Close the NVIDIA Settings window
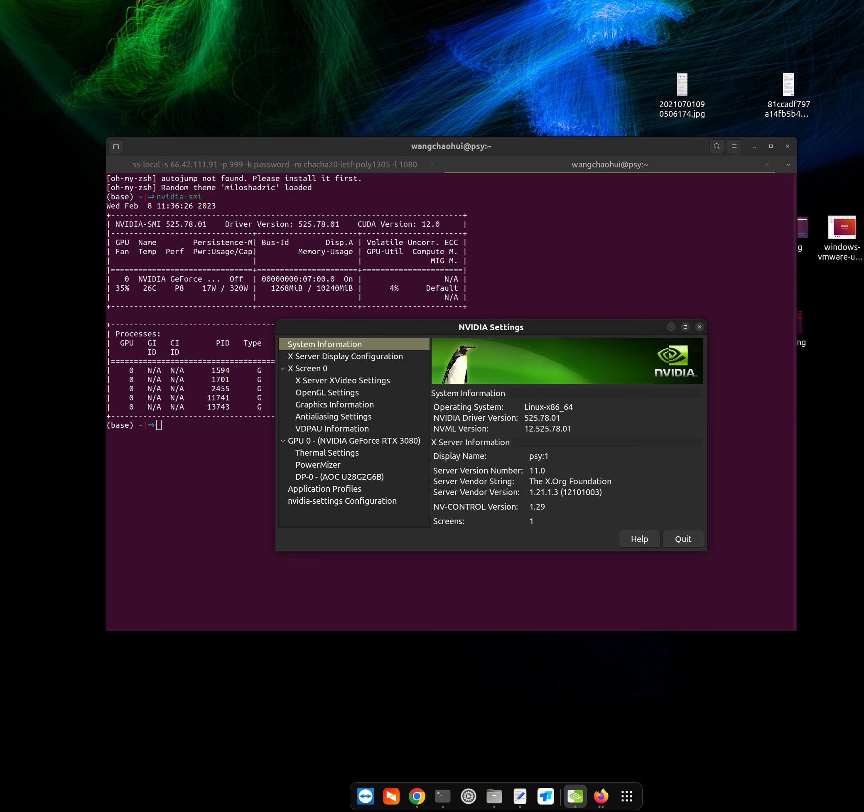The height and width of the screenshot is (812, 864). [699, 327]
